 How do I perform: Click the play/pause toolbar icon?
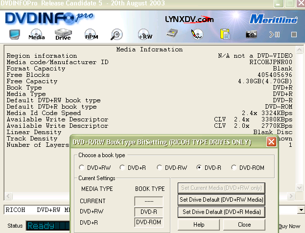[x=275, y=35]
